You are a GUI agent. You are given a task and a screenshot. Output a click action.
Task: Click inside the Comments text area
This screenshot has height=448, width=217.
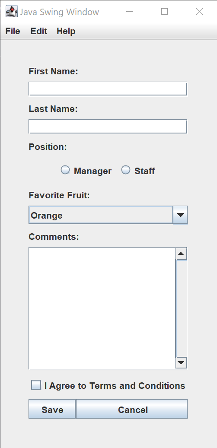(102, 308)
